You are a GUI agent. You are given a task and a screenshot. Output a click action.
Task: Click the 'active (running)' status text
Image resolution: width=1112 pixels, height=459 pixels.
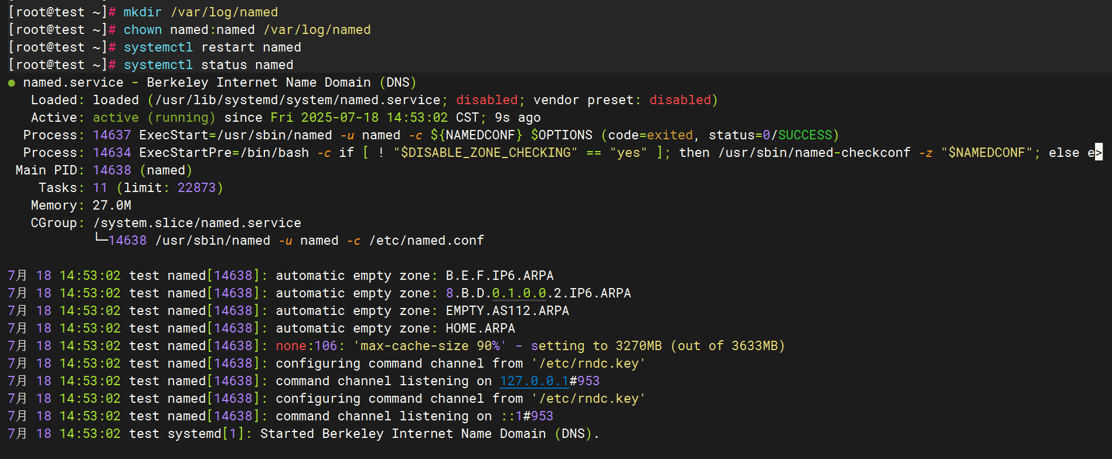[x=154, y=118]
